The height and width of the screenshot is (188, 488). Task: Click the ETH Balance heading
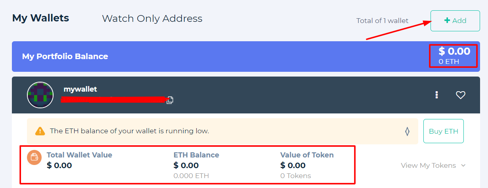[196, 155]
